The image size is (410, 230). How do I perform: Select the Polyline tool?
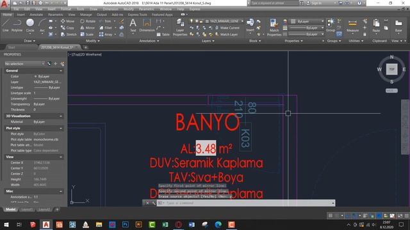[x=17, y=26]
